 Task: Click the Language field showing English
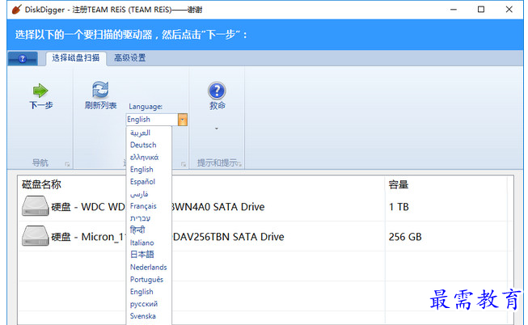(152, 120)
